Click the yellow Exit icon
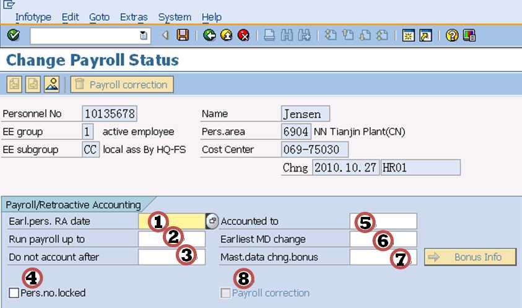This screenshot has width=522, height=308. 226,36
